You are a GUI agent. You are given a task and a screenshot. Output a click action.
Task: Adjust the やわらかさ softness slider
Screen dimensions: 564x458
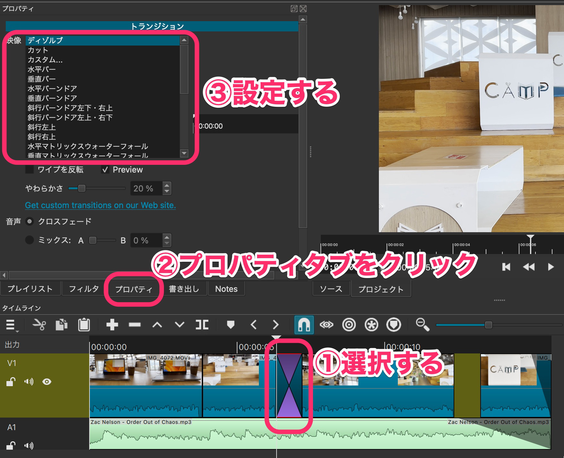82,189
